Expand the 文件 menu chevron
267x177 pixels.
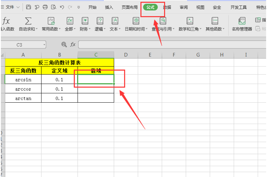pos(18,8)
